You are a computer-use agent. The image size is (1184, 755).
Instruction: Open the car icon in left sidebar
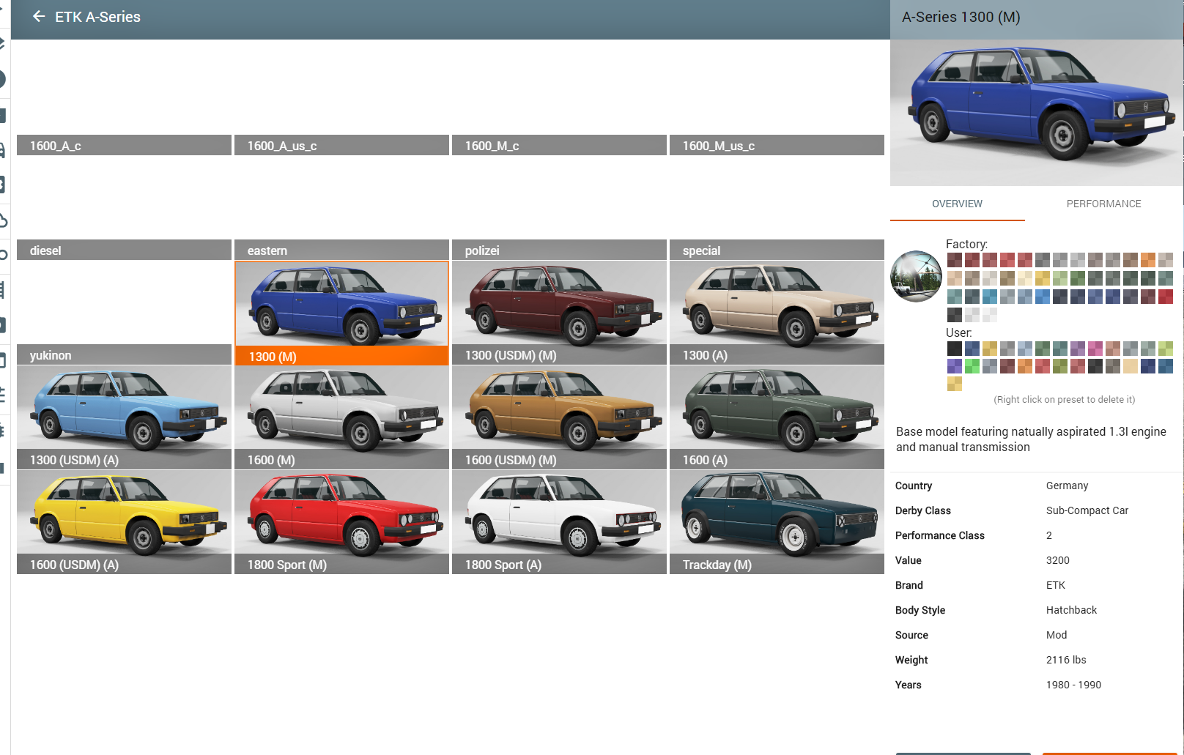4,150
